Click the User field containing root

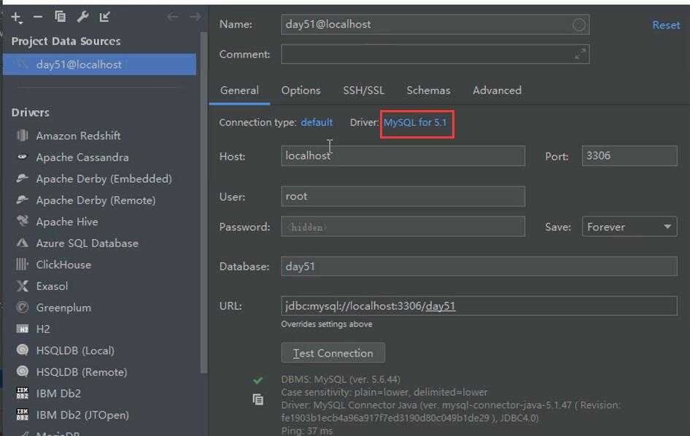coord(403,196)
